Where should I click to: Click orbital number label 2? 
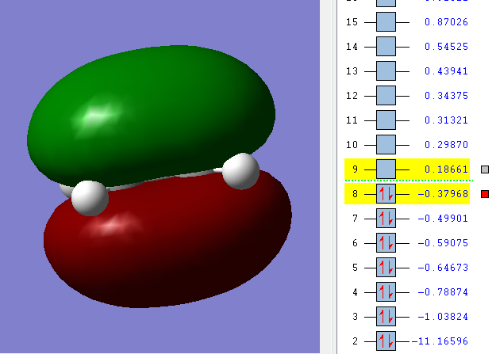[x=355, y=341]
